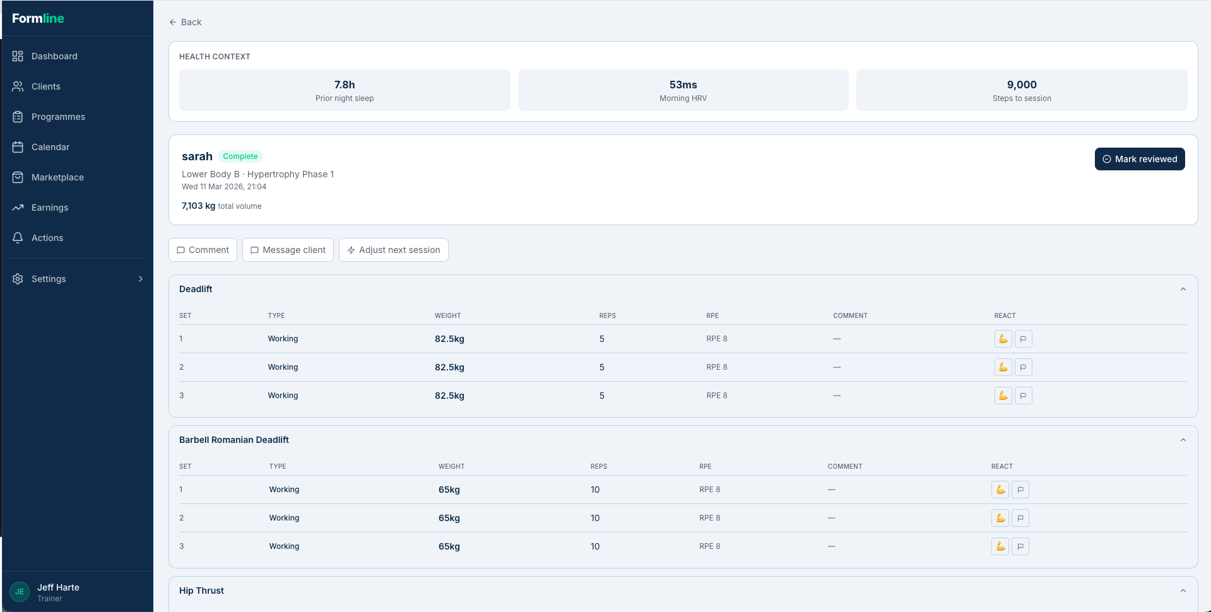This screenshot has height=612, width=1211.
Task: Go to the Clients section
Action: [x=45, y=86]
